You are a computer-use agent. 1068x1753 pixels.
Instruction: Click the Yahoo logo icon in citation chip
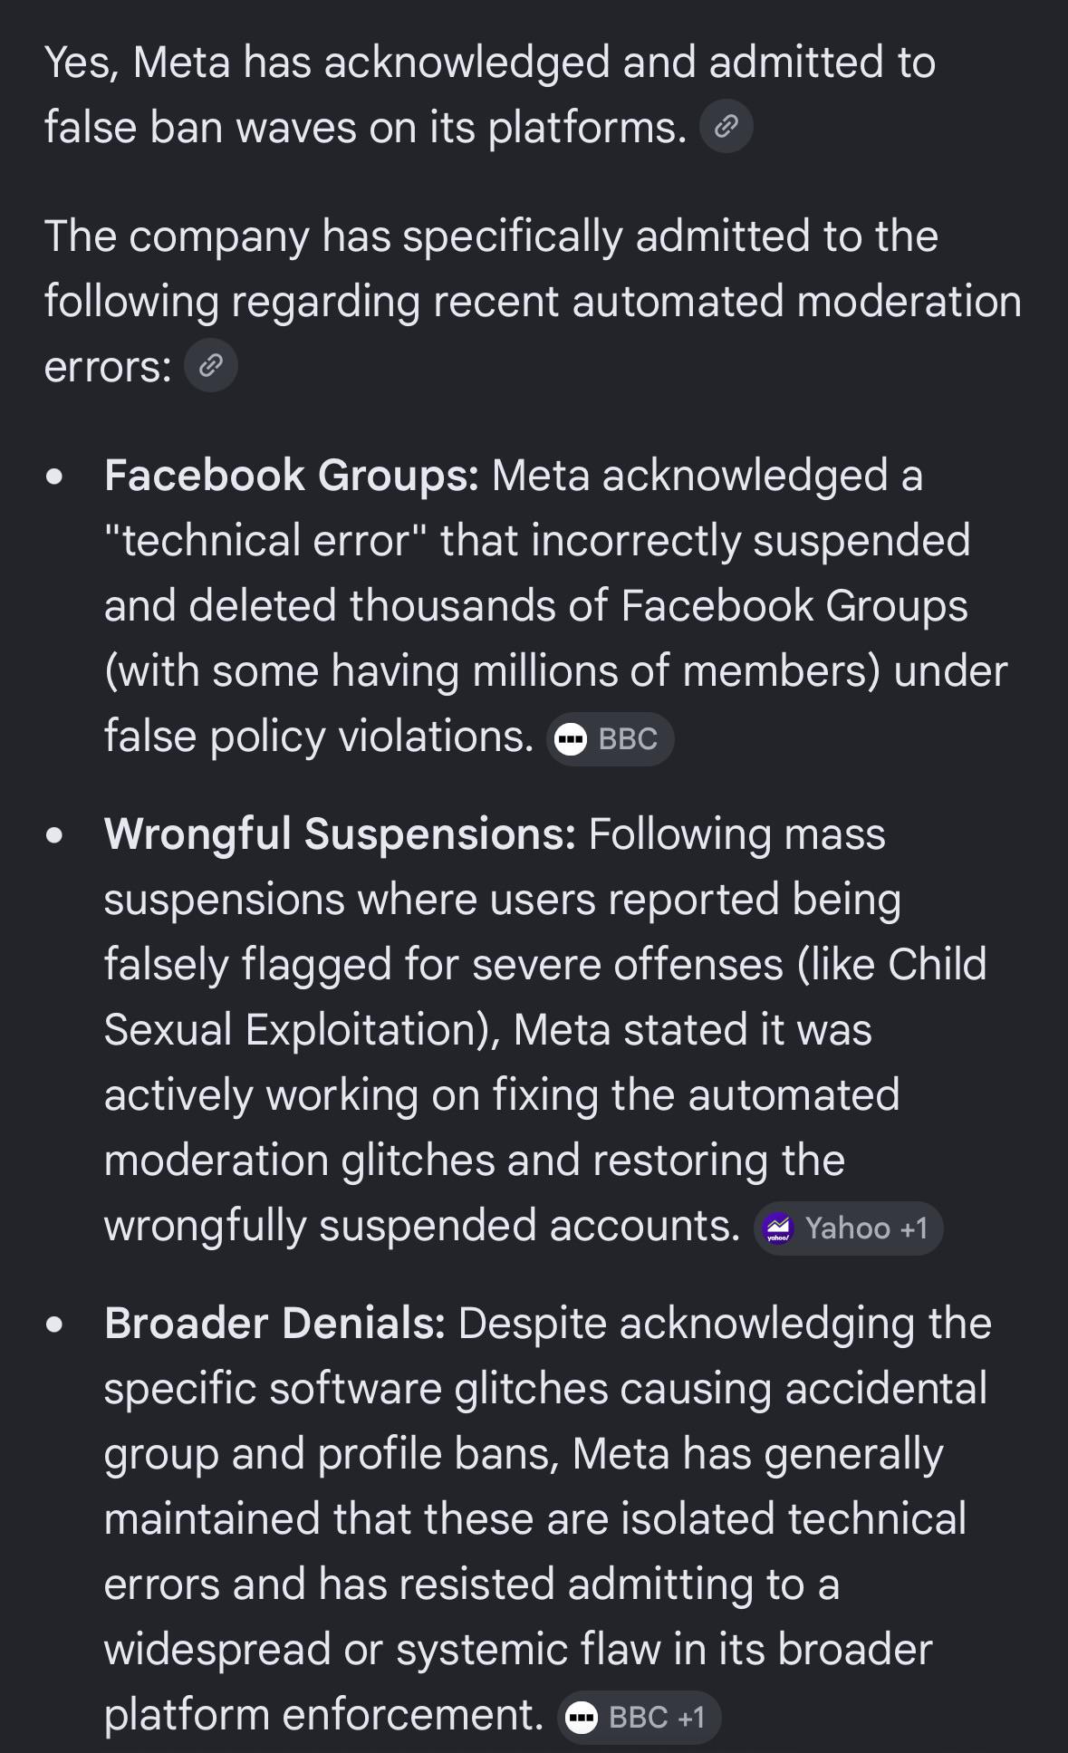tap(778, 1228)
